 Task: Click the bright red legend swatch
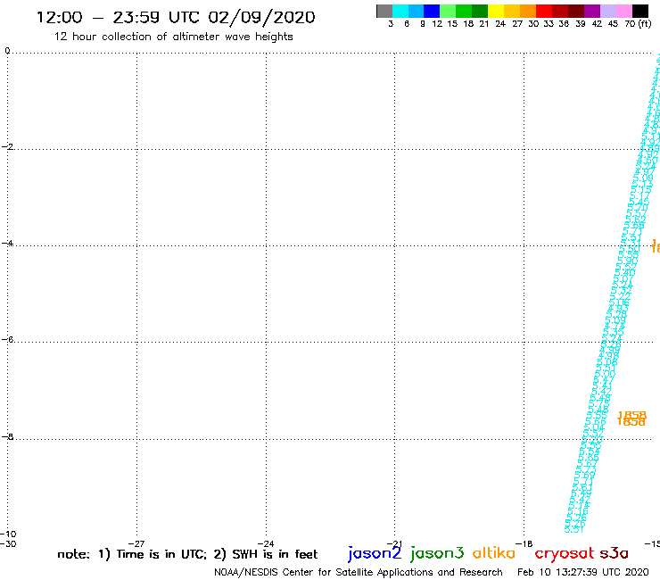tap(544, 11)
